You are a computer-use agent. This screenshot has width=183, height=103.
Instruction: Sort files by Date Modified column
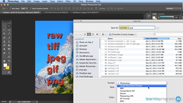(156, 39)
